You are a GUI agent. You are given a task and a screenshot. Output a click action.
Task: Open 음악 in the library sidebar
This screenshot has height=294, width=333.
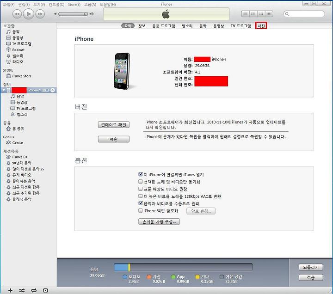16,31
